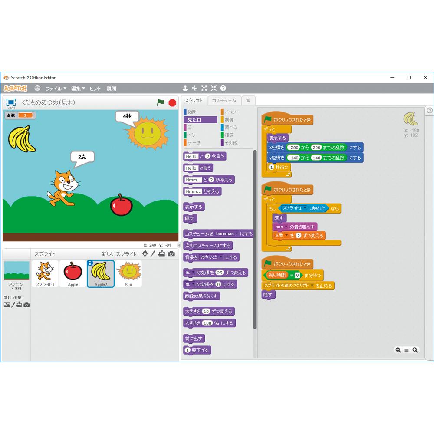Select the 音 block category in palette
This screenshot has width=434, height=434.
(x=201, y=127)
